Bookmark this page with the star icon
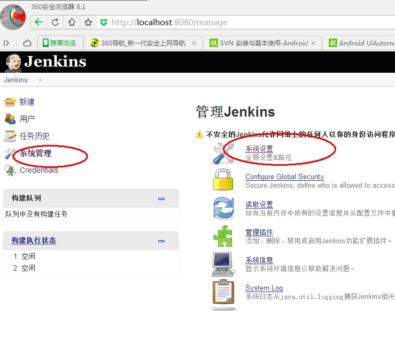Viewport: 395px width, 338px height. (88, 22)
